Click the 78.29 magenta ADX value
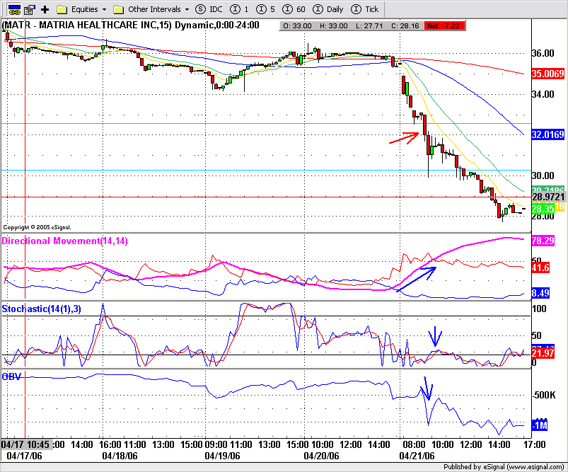The image size is (568, 472). point(543,241)
